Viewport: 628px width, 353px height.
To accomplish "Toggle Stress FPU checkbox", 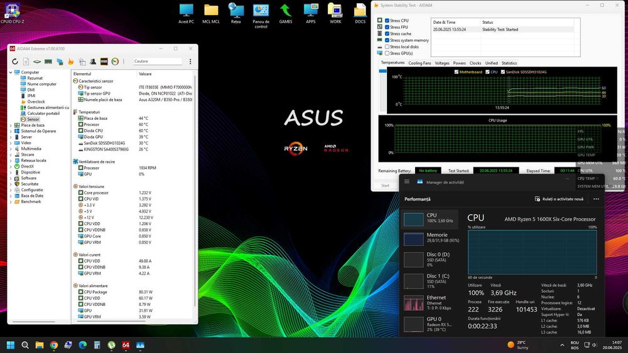I will click(387, 27).
